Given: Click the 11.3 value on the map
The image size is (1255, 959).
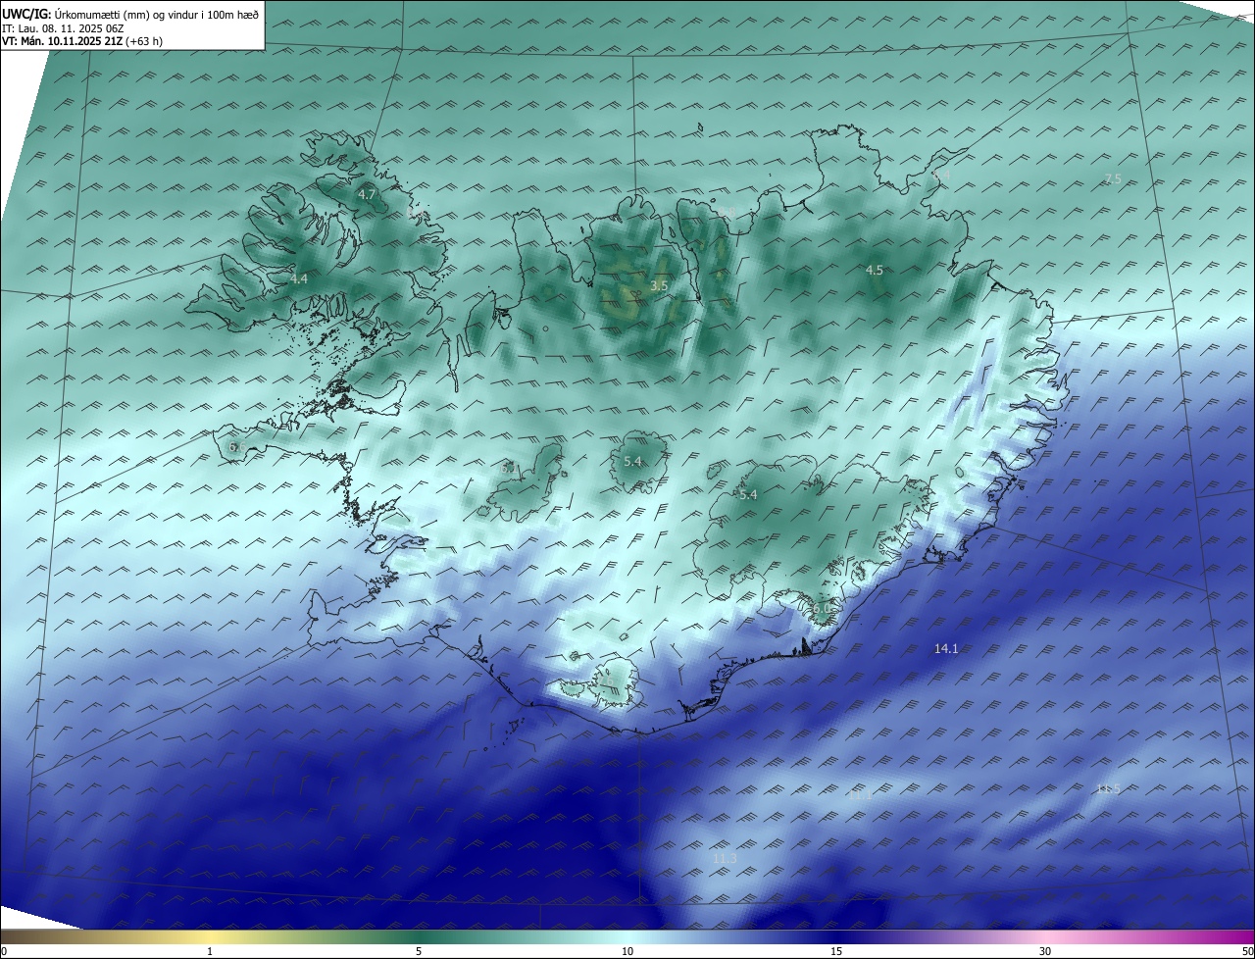Looking at the screenshot, I should click(x=725, y=859).
